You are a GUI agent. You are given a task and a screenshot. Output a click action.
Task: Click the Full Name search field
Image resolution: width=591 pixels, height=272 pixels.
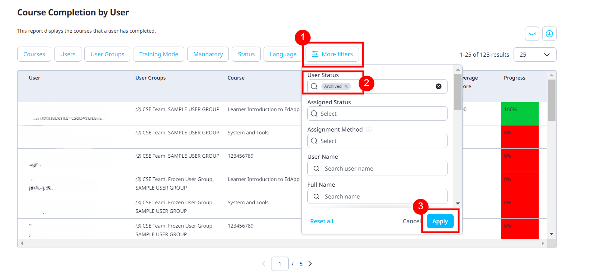pos(377,196)
